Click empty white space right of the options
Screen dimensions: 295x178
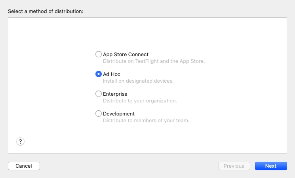pyautogui.click(x=245, y=87)
